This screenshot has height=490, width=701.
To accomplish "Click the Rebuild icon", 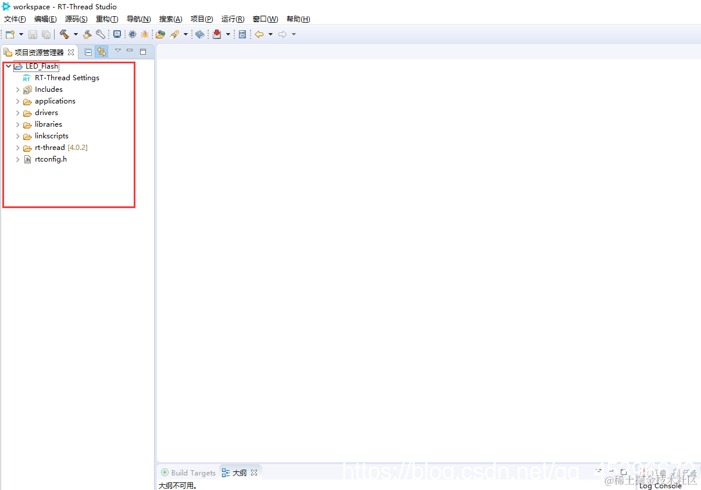I will click(x=87, y=35).
